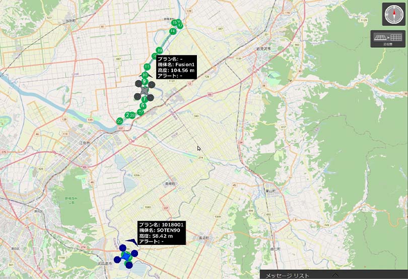Click 南幌町 town label on map
Viewport: 408px width, 279px height.
coord(170,184)
